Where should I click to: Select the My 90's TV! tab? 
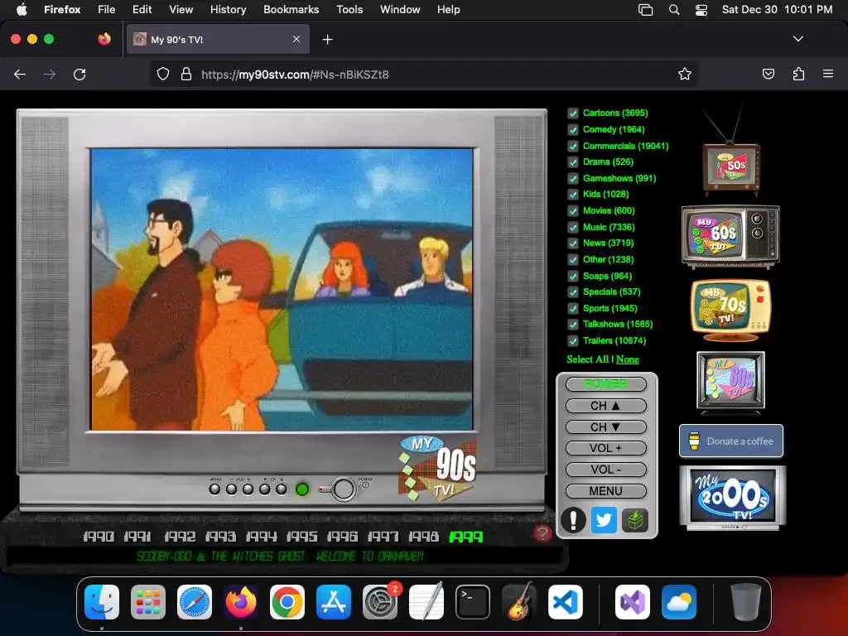click(218, 40)
